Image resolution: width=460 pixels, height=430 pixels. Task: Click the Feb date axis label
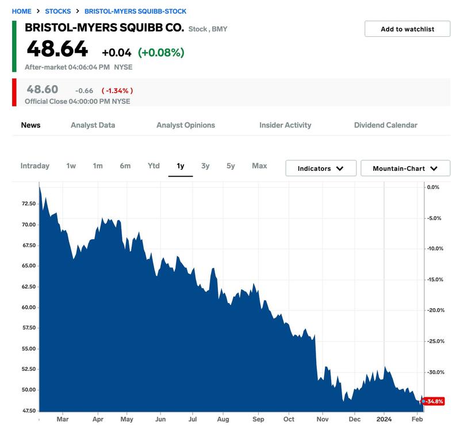(417, 420)
